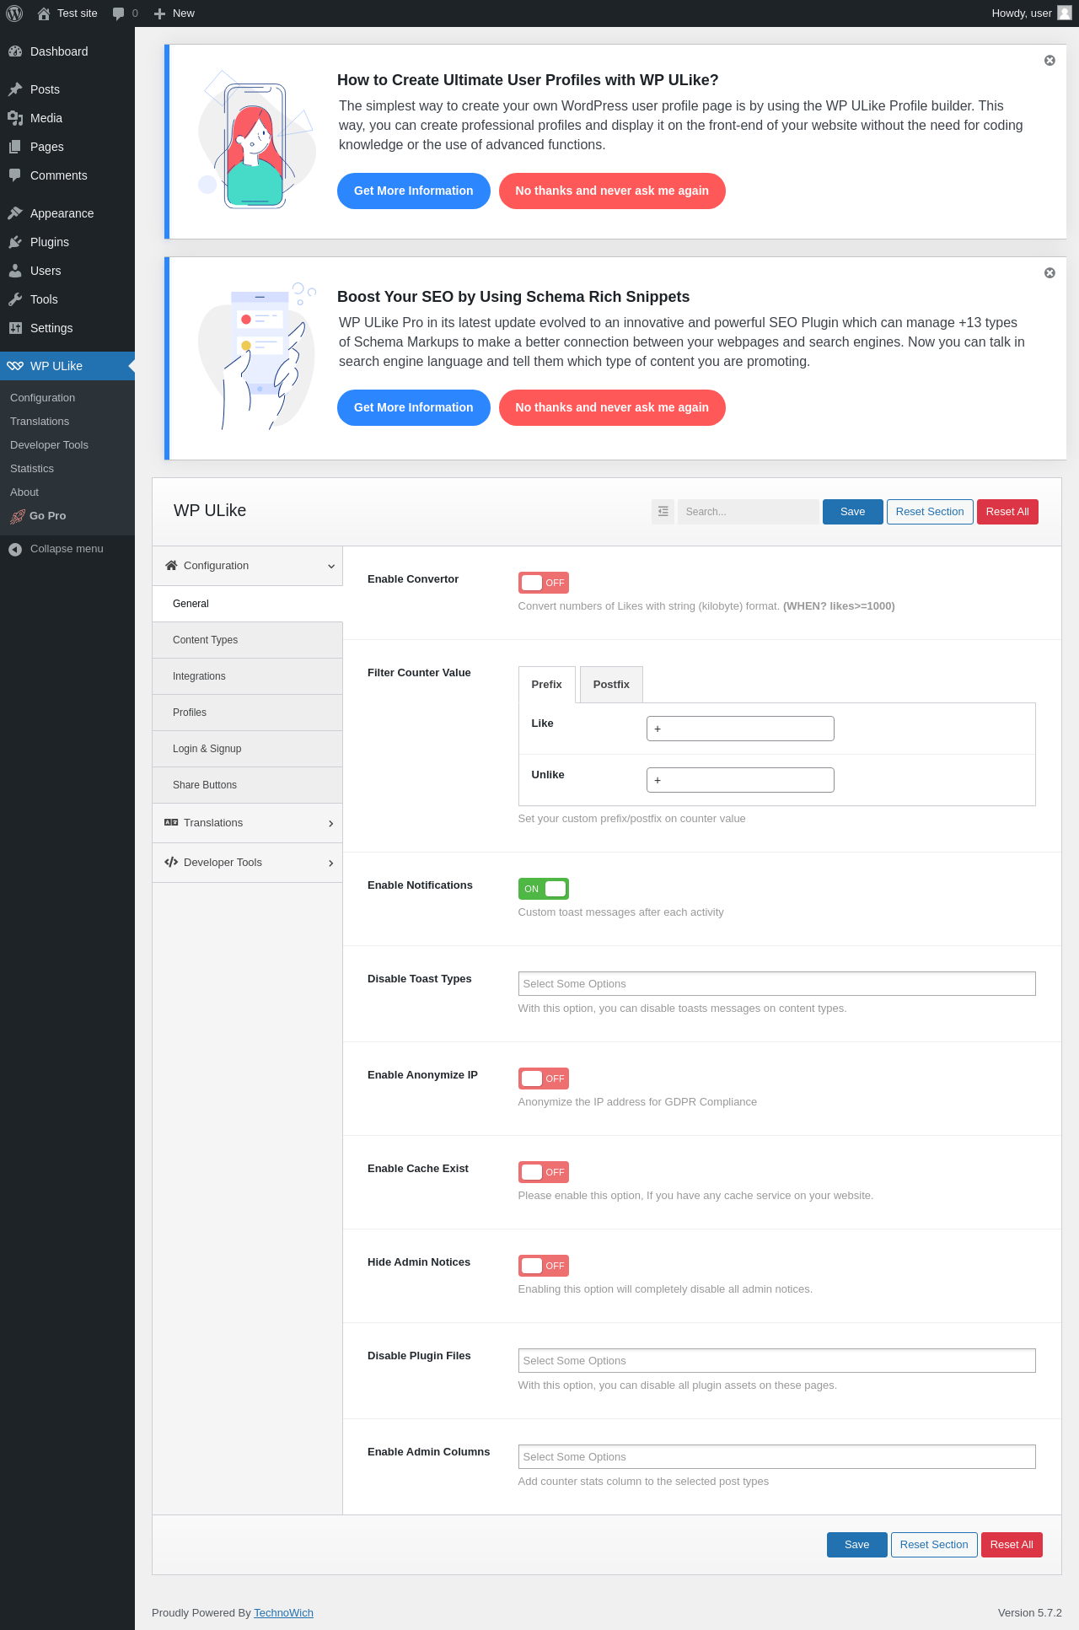Decline the User Profiles notice permanently
This screenshot has height=1630, width=1079.
point(612,191)
